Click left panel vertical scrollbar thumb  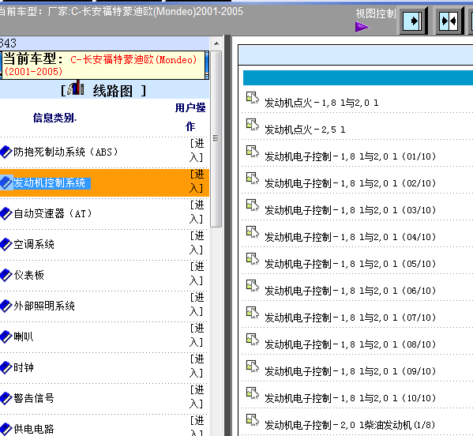pos(216,138)
